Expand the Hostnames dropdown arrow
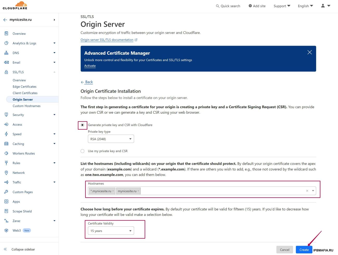This screenshot has height=255, width=338. (313, 191)
